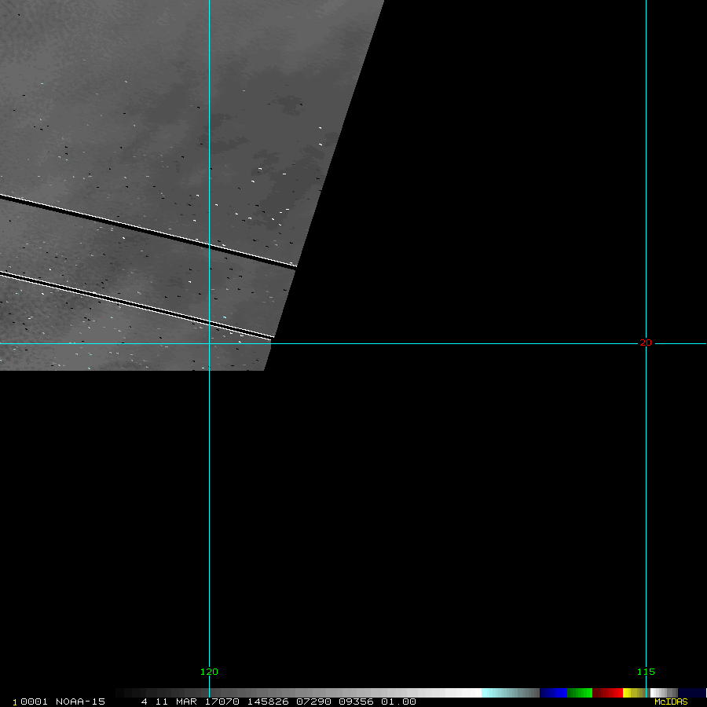Select the blue segment of the color bar
707x707 pixels.
(x=553, y=693)
